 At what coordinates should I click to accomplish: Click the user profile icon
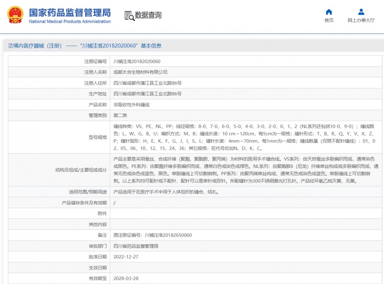coord(361,12)
